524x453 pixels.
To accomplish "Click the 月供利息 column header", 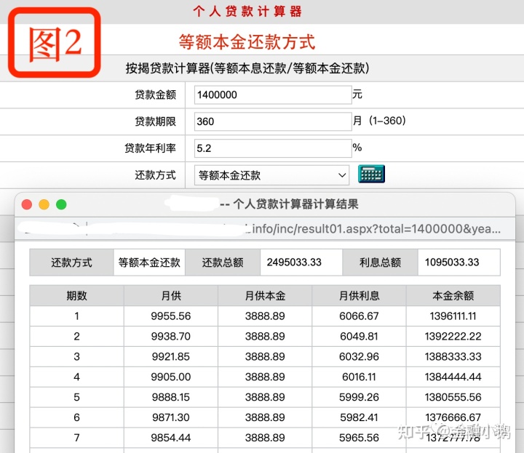I will (x=359, y=296).
